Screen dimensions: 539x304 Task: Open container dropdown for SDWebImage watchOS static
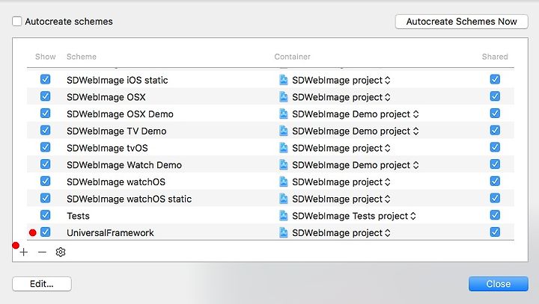(x=388, y=199)
